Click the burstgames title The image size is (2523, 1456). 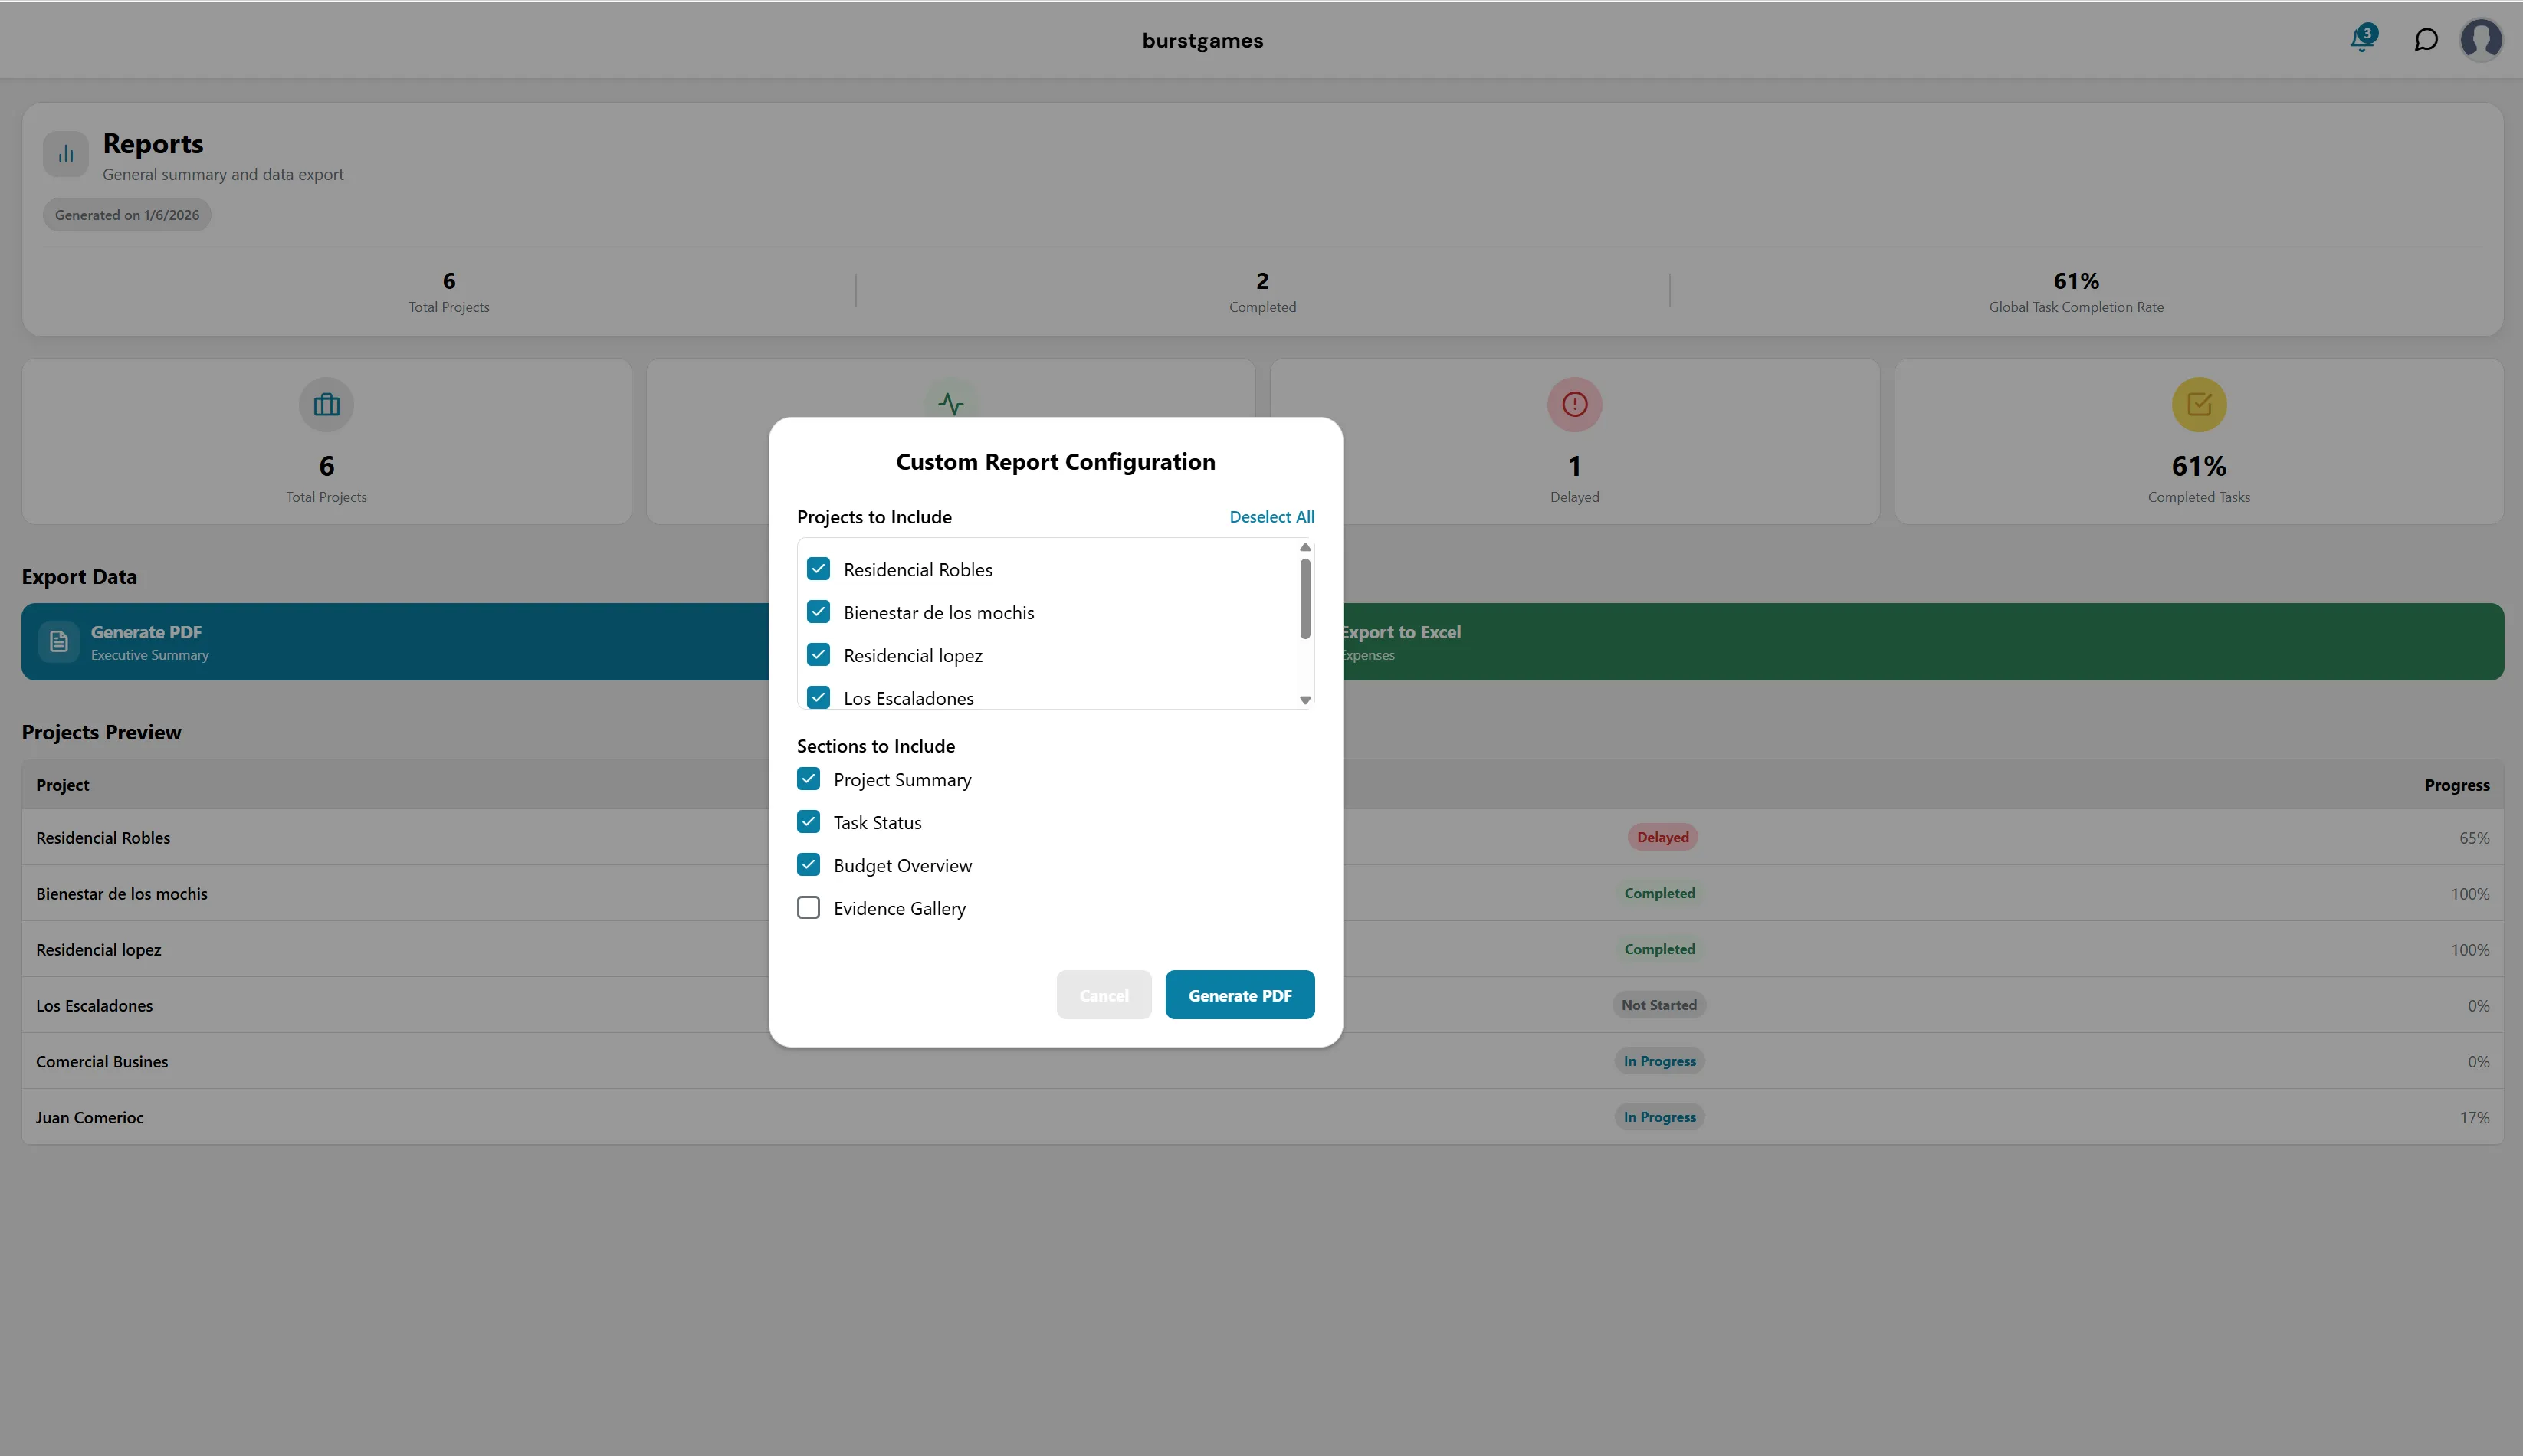point(1202,40)
